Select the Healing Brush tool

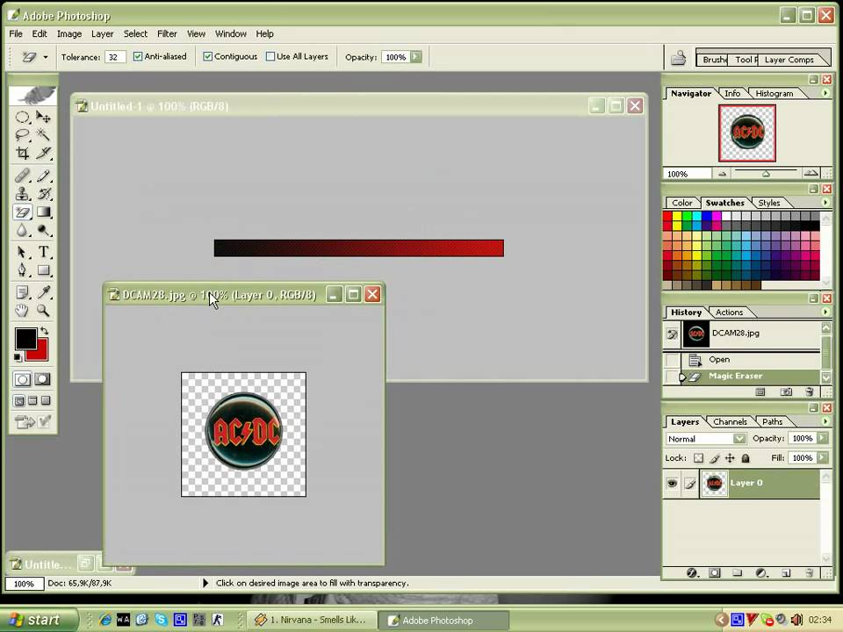tap(22, 176)
